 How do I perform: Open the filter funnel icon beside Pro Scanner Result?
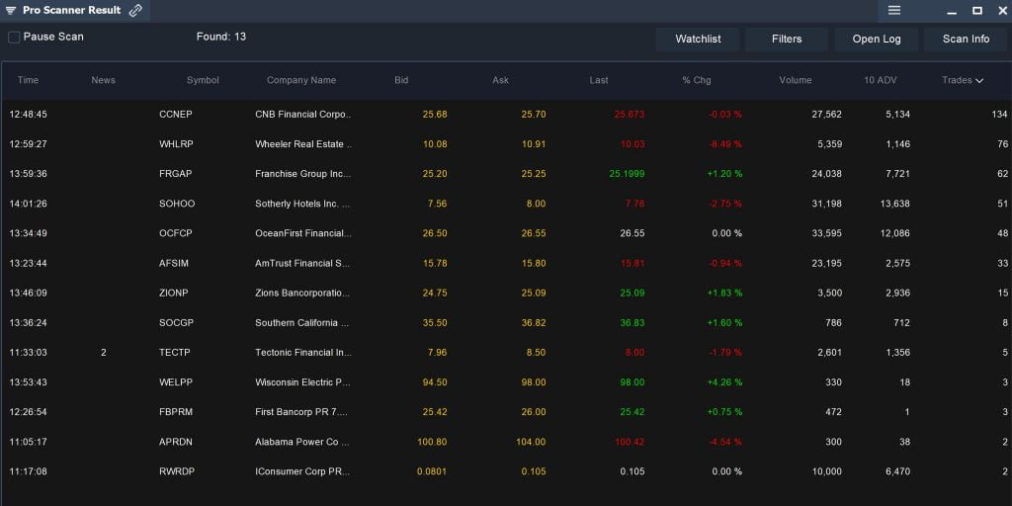point(11,10)
